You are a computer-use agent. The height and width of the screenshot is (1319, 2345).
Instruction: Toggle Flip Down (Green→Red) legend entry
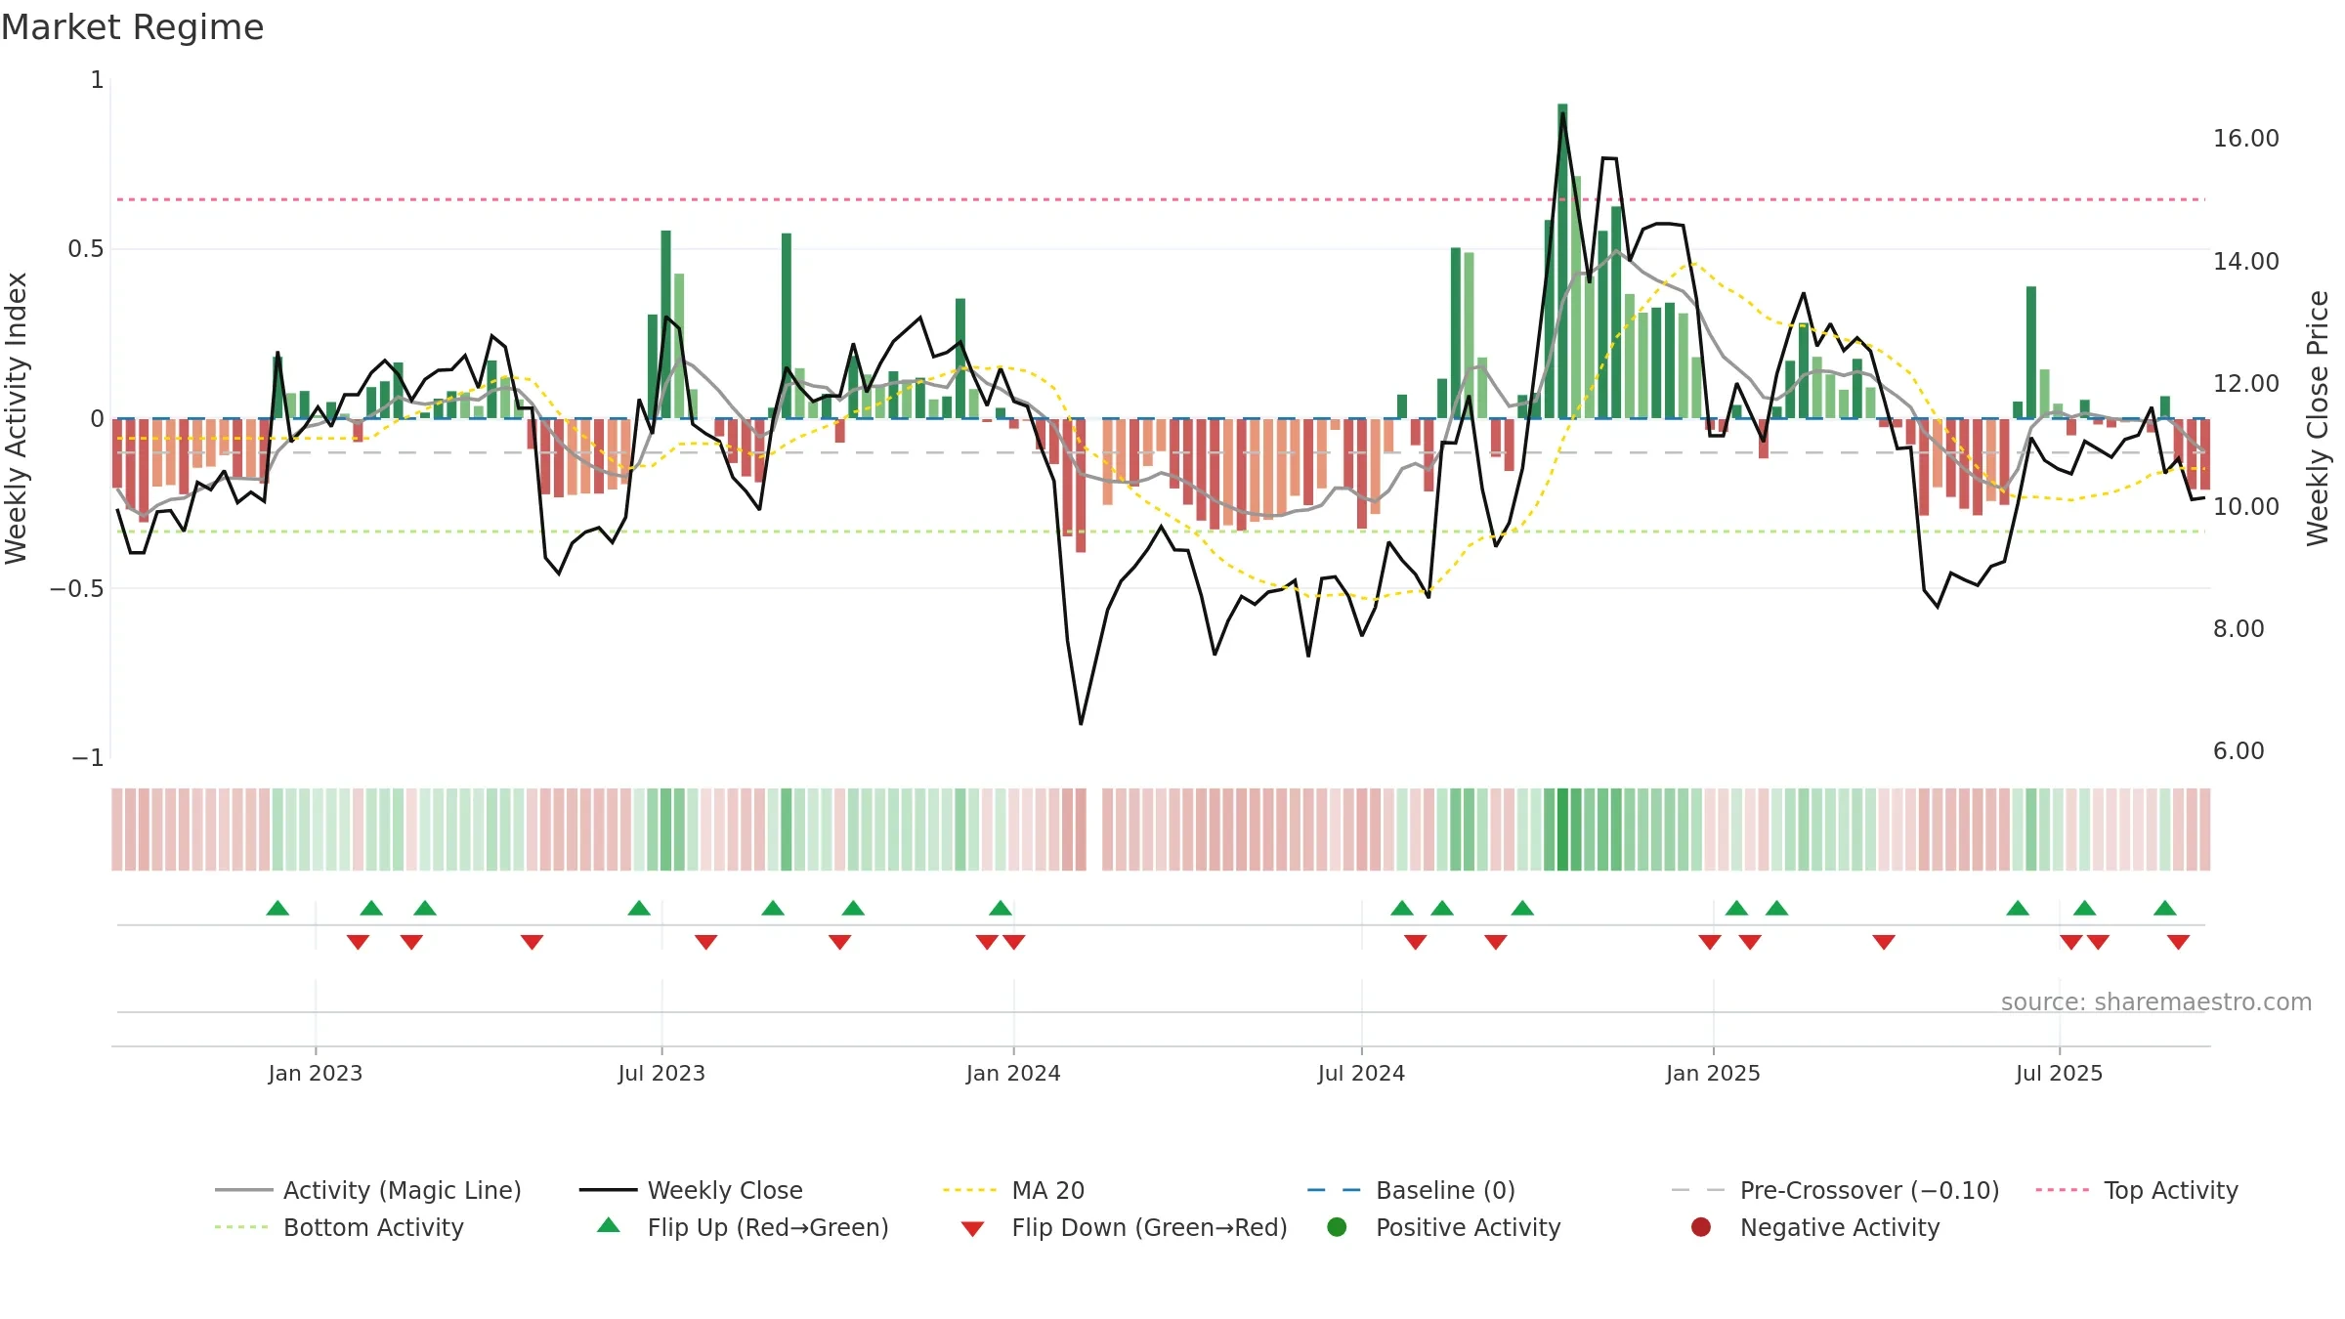[1124, 1227]
